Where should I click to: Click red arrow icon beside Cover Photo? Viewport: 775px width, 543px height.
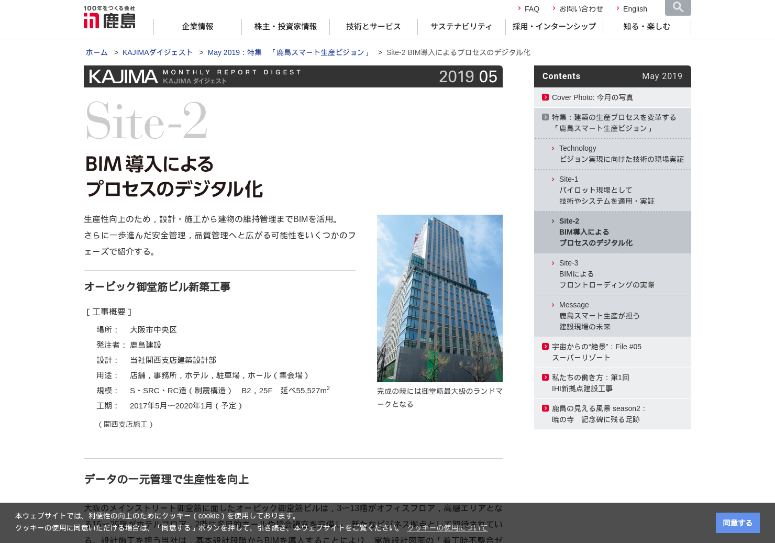[545, 97]
